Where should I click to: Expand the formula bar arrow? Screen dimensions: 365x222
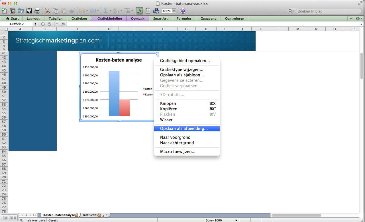(362, 24)
